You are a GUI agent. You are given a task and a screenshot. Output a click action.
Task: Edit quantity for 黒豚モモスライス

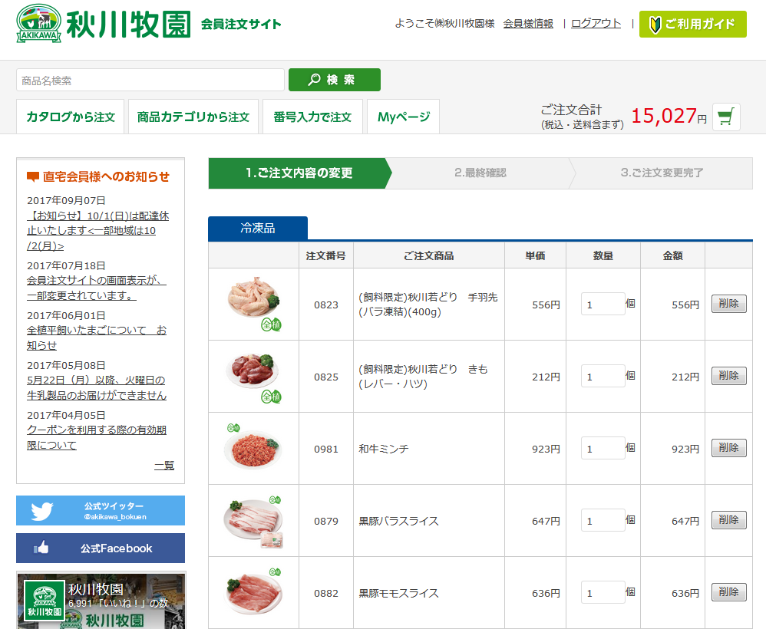[603, 592]
